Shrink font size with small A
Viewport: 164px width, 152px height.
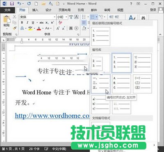[x=63, y=28]
